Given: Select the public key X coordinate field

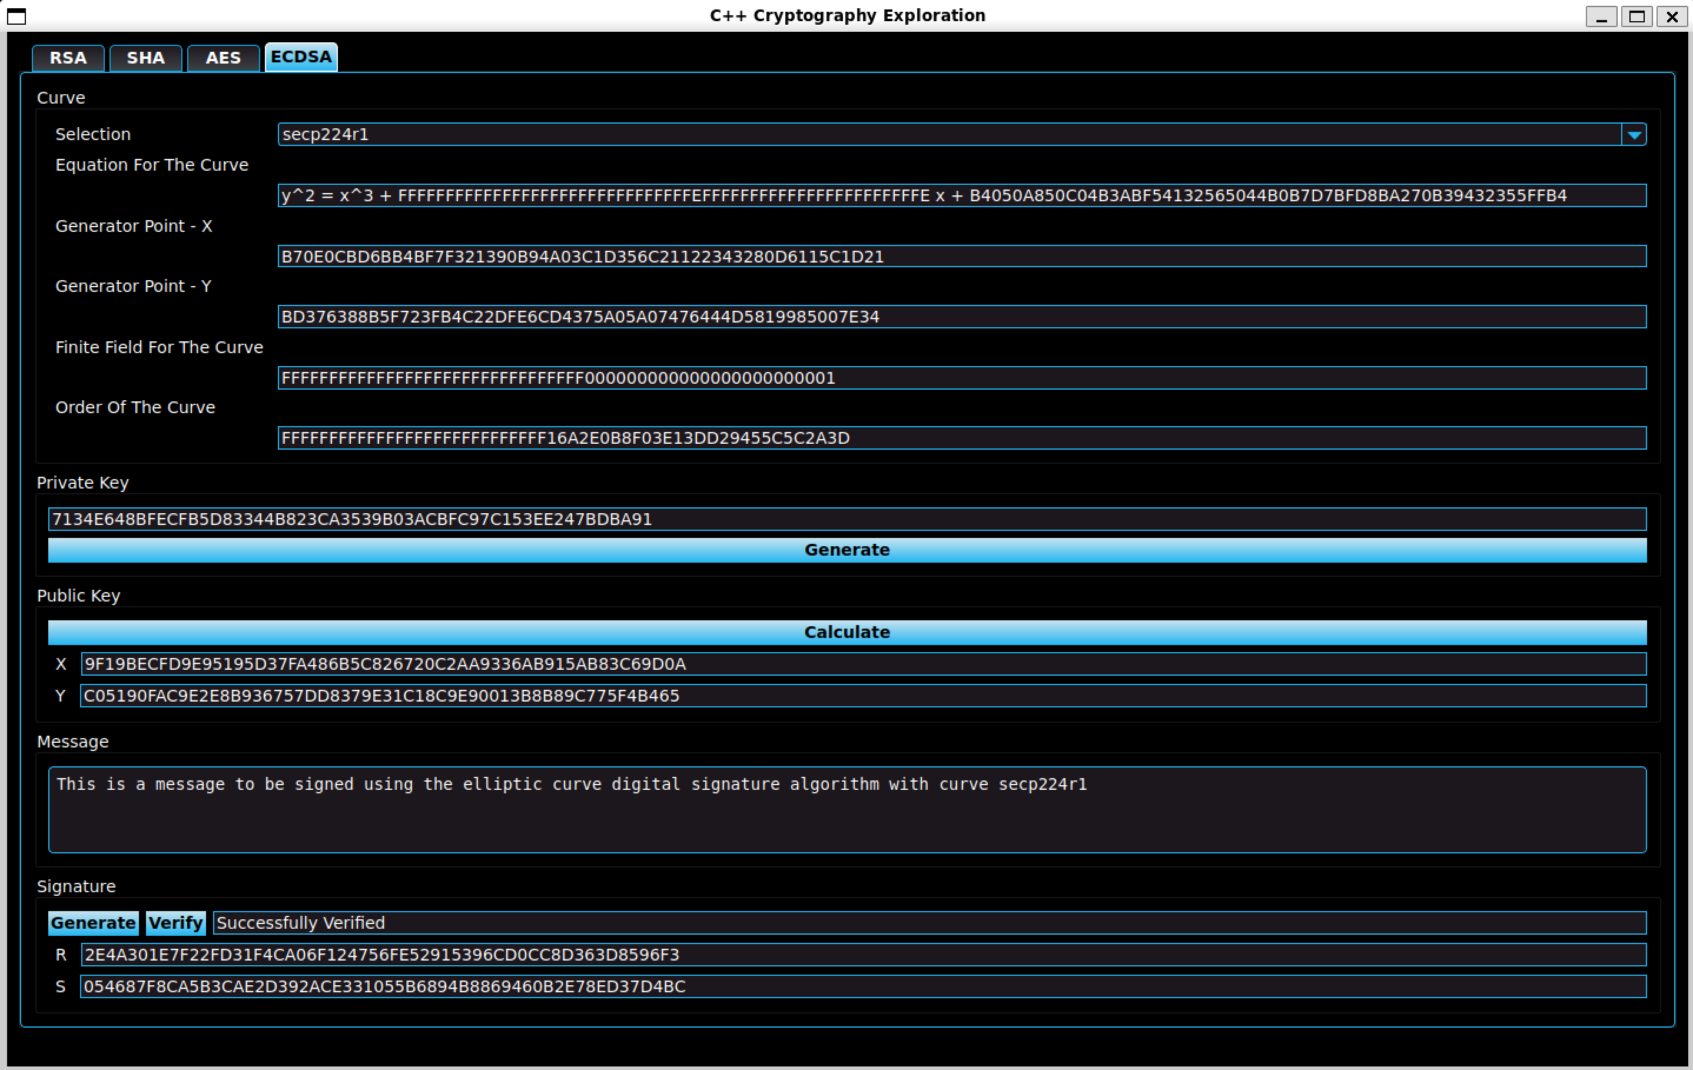Looking at the screenshot, I should (864, 664).
